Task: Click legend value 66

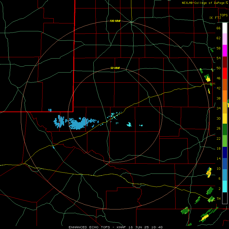Action: click(219, 28)
